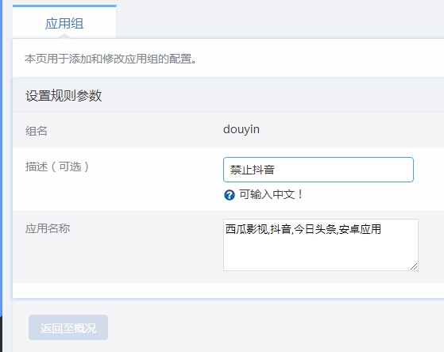The width and height of the screenshot is (444, 352).
Task: Click 今日头条 in the app name list
Action: pos(315,229)
